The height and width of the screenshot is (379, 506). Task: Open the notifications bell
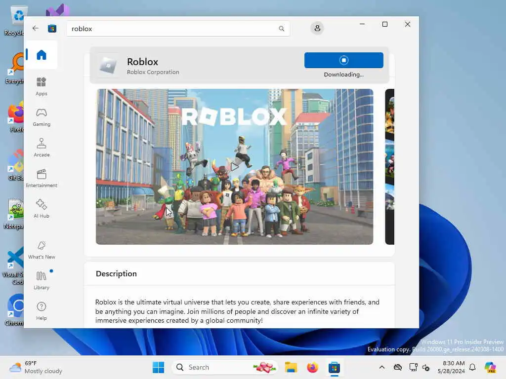point(472,367)
